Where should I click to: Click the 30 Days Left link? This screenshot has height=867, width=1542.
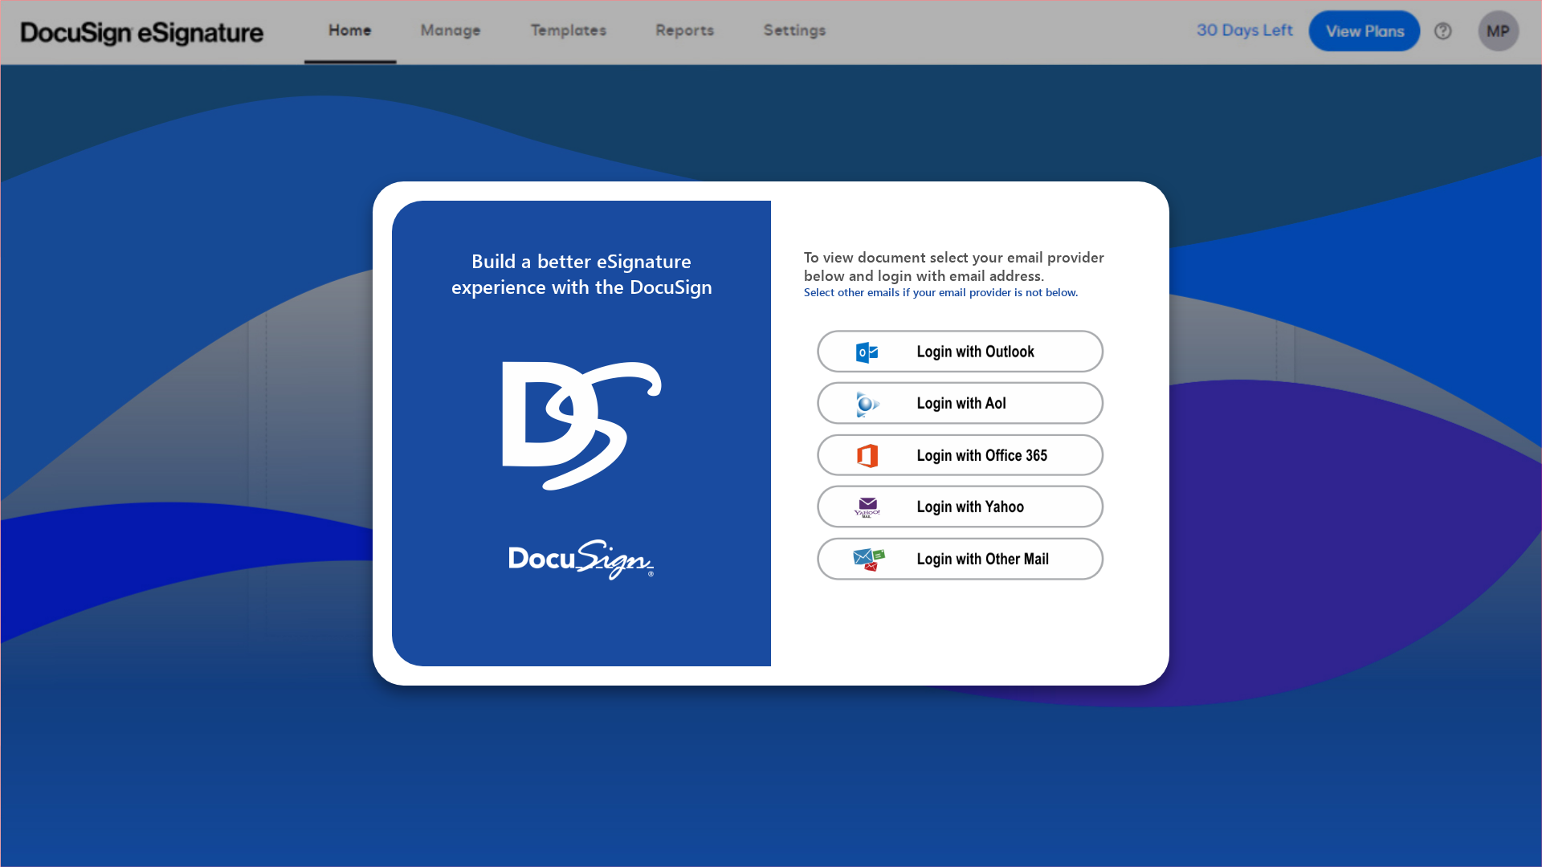tap(1245, 31)
